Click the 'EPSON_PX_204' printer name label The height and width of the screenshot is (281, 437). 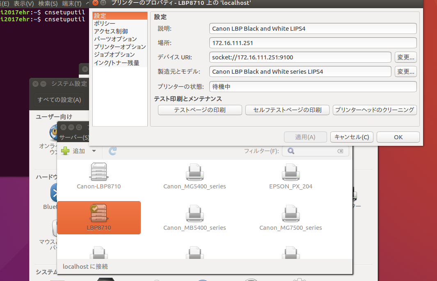point(291,186)
